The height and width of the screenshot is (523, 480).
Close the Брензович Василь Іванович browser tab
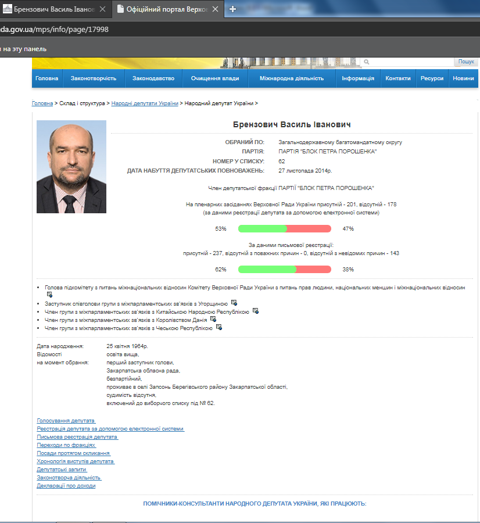click(x=103, y=9)
